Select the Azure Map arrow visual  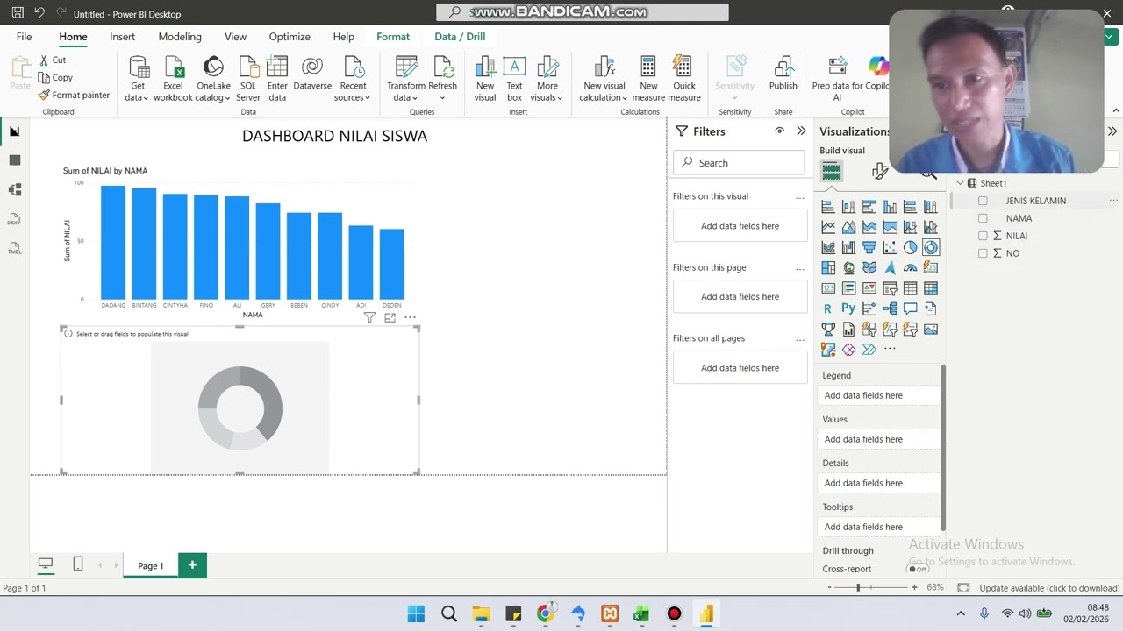point(890,267)
